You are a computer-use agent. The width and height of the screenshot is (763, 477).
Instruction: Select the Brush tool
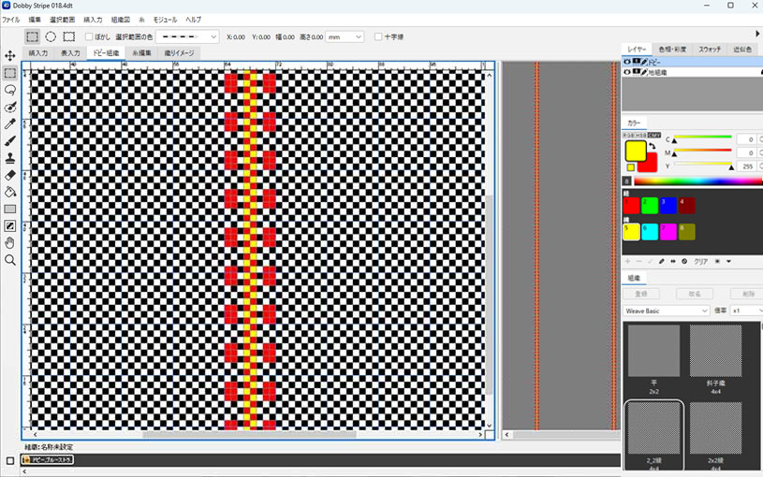(9, 140)
